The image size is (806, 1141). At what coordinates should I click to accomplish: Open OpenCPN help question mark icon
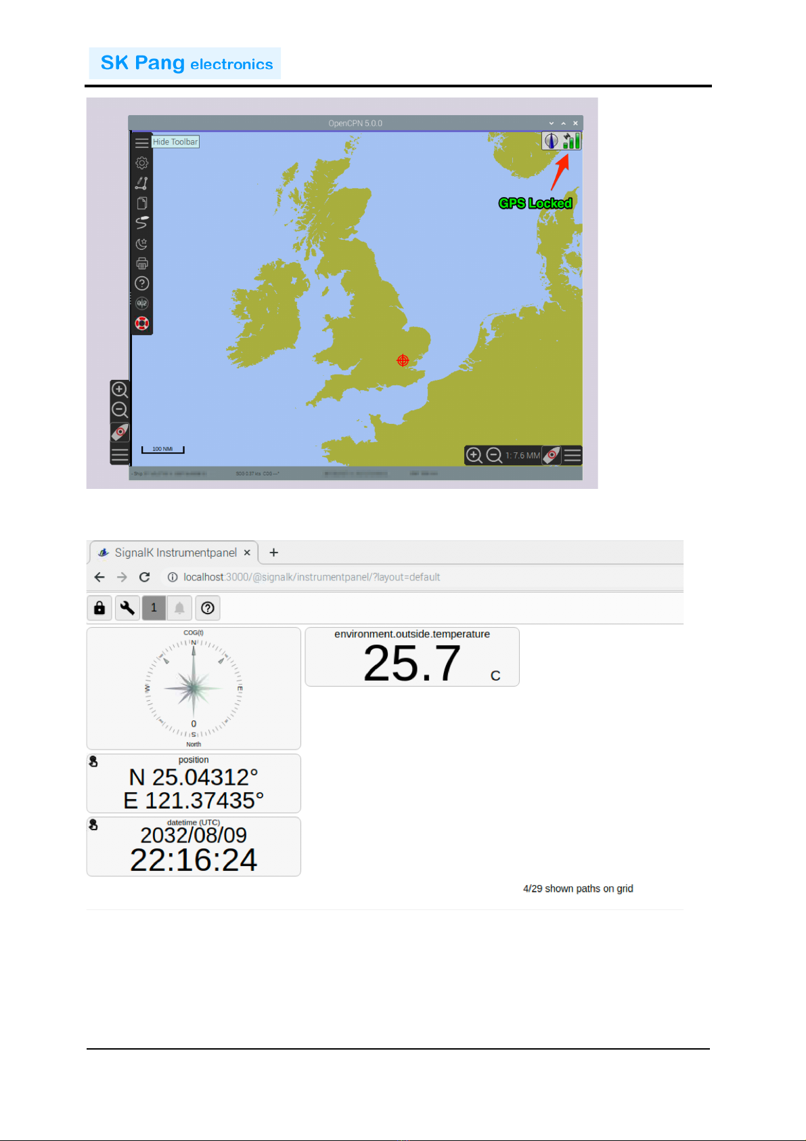pyautogui.click(x=141, y=283)
